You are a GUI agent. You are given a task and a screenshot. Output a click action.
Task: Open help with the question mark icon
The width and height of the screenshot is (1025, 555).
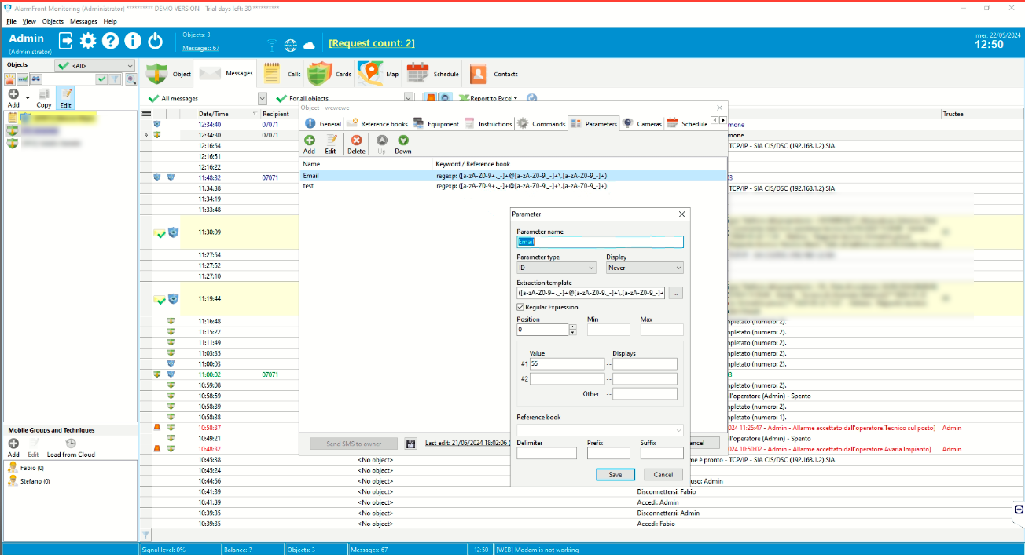tap(111, 42)
